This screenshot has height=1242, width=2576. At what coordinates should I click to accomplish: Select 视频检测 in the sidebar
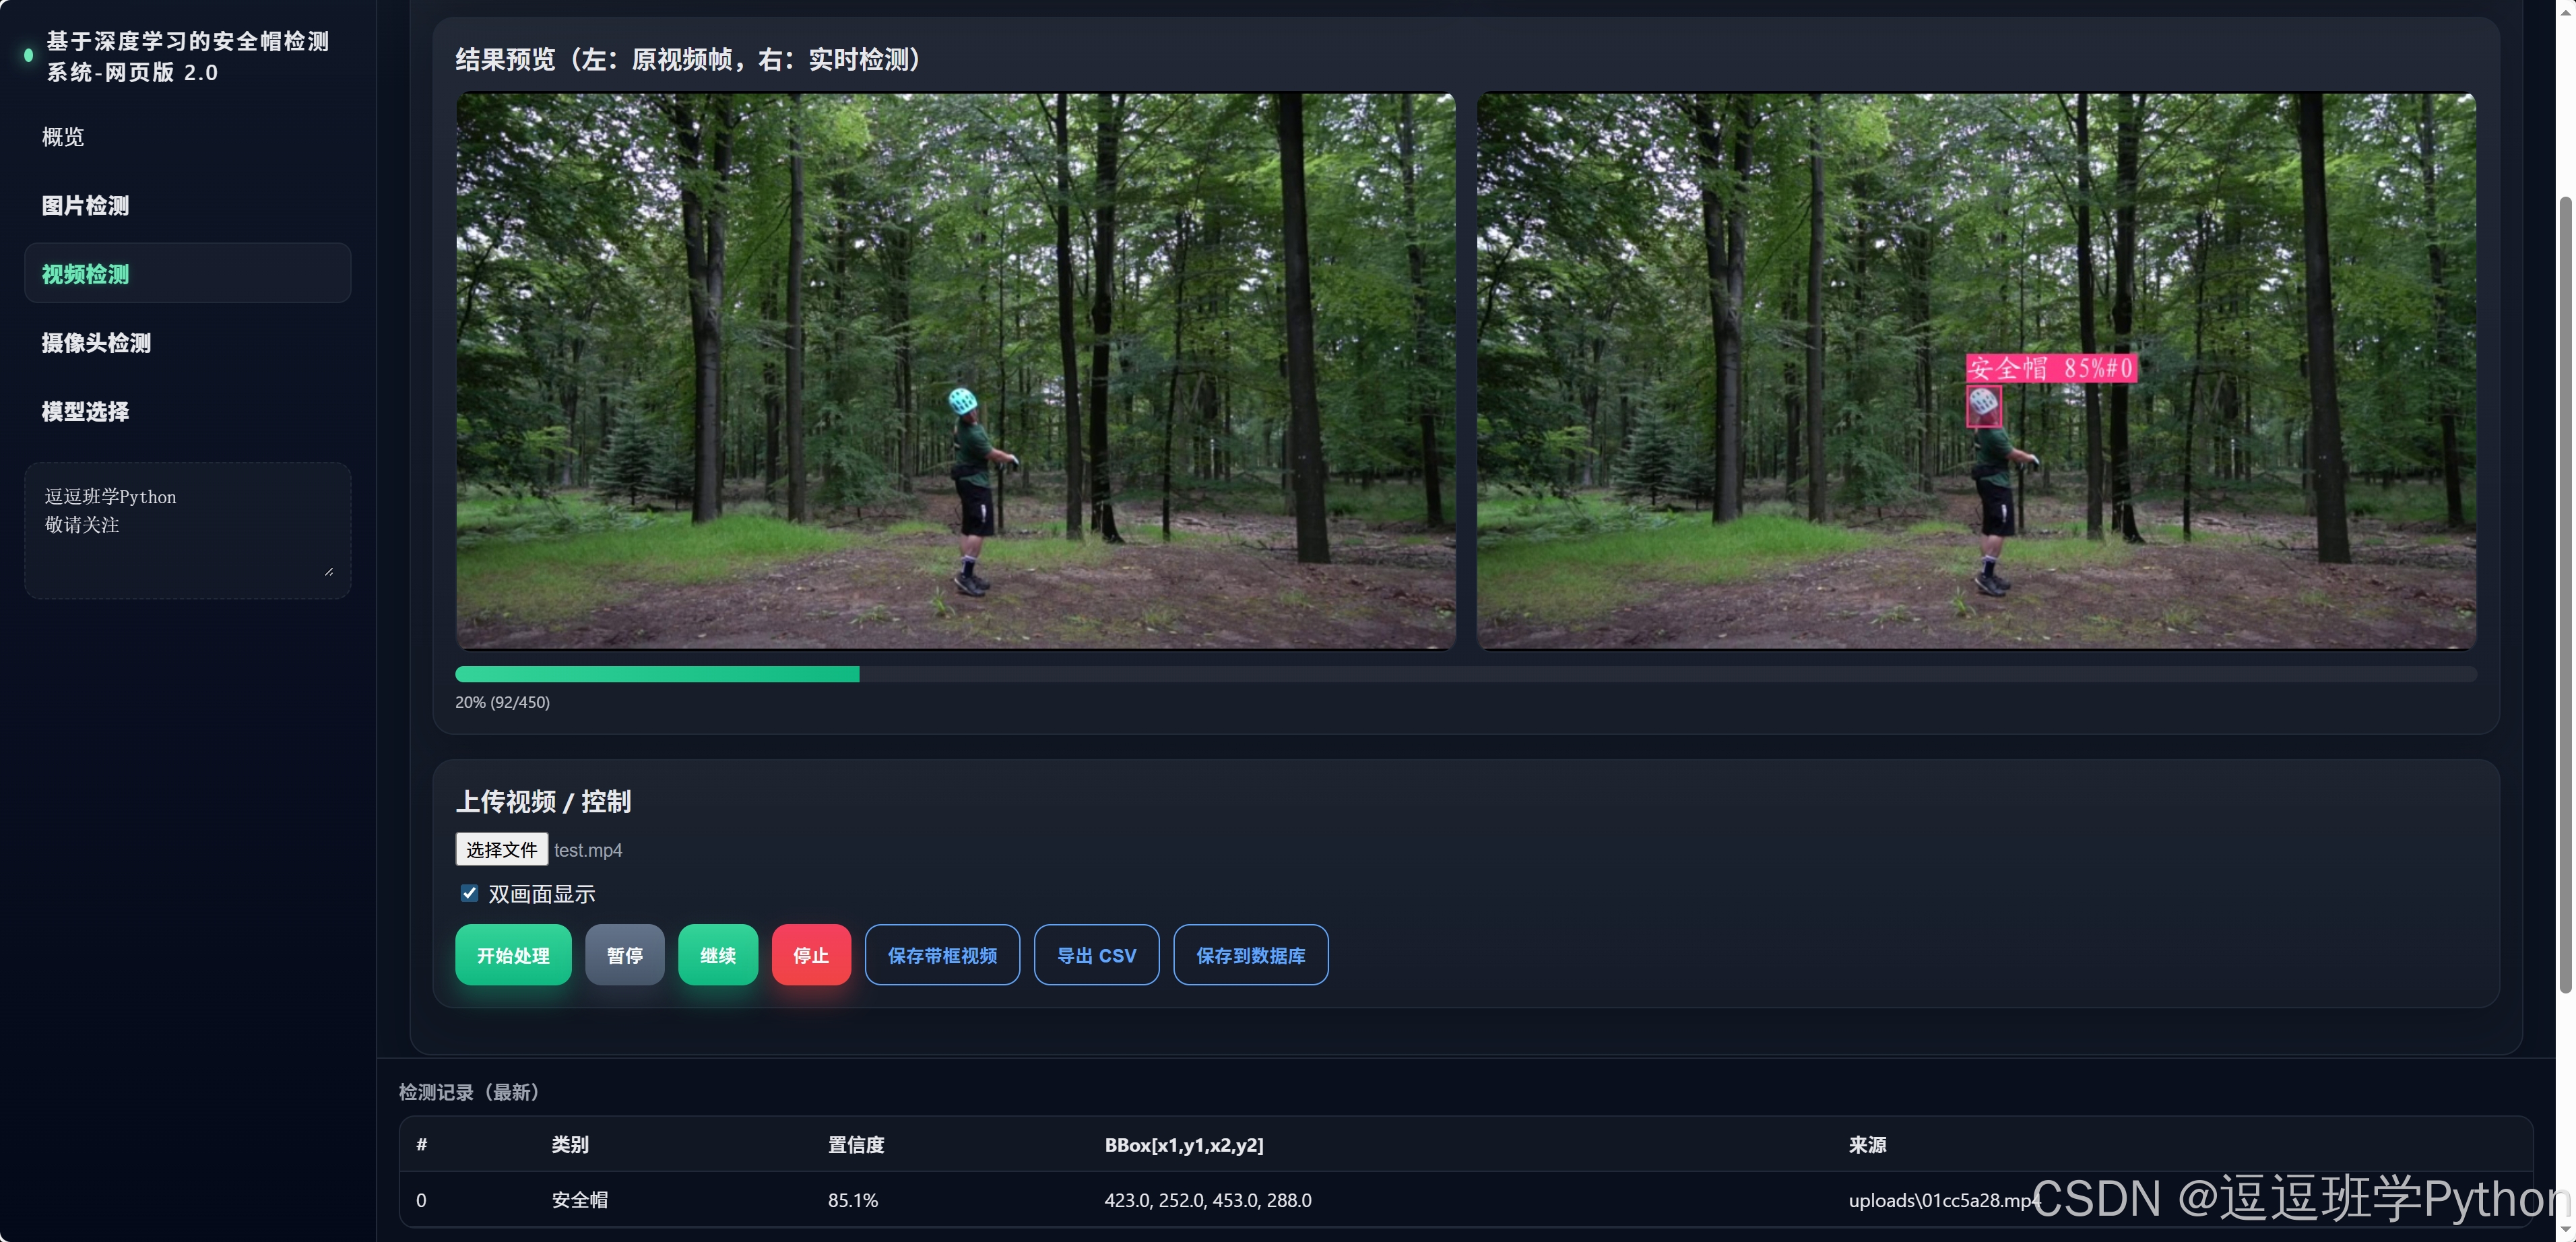coord(85,274)
